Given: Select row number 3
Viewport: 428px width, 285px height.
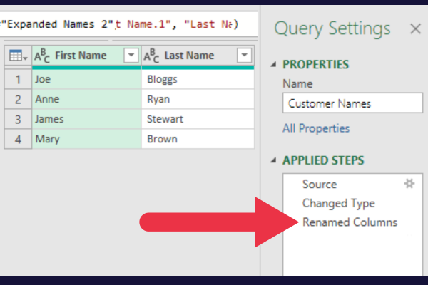Looking at the screenshot, I should [x=18, y=119].
